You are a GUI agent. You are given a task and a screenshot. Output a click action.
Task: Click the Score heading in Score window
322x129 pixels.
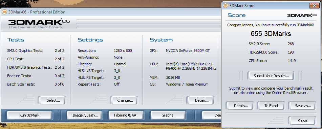point(237,15)
